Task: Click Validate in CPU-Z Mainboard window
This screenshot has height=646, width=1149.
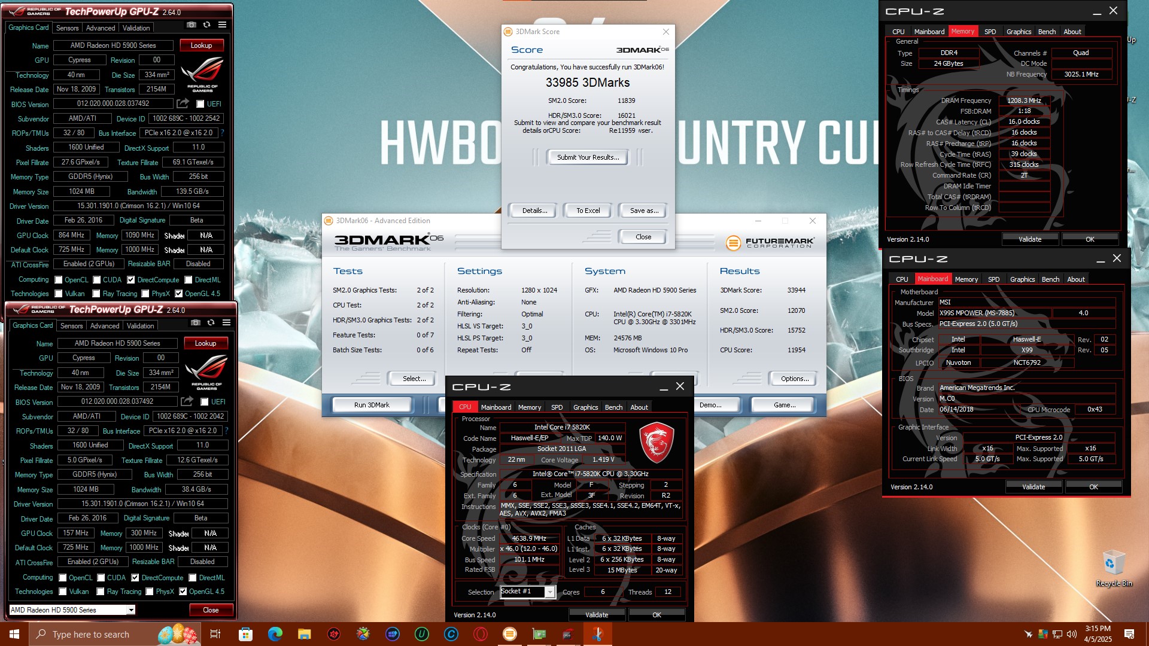Action: (1034, 487)
